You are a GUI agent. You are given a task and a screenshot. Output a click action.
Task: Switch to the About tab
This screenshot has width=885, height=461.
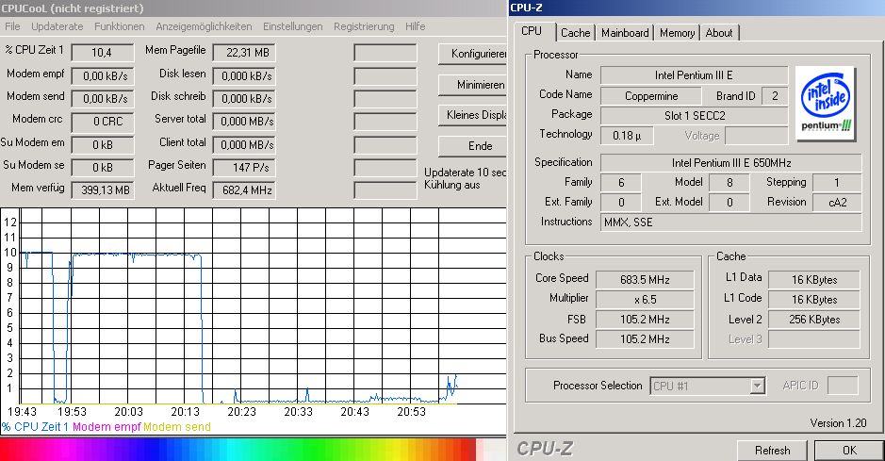(719, 33)
